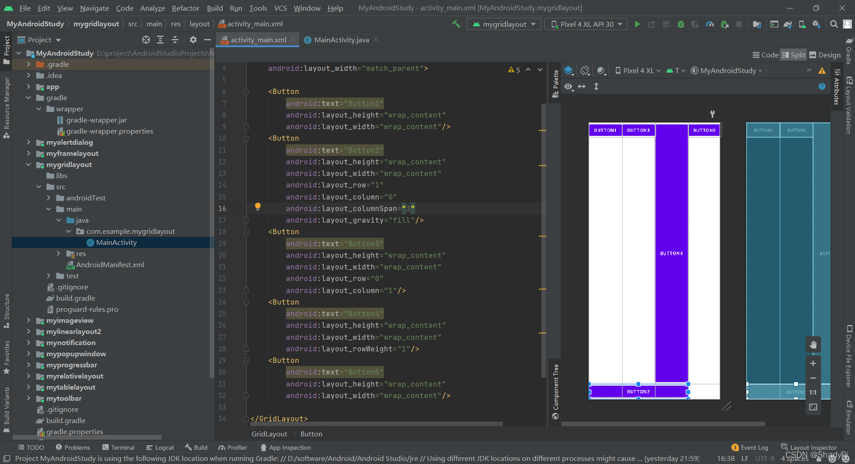Image resolution: width=855 pixels, height=464 pixels.
Task: Toggle the Component Tree panel
Action: pos(555,392)
